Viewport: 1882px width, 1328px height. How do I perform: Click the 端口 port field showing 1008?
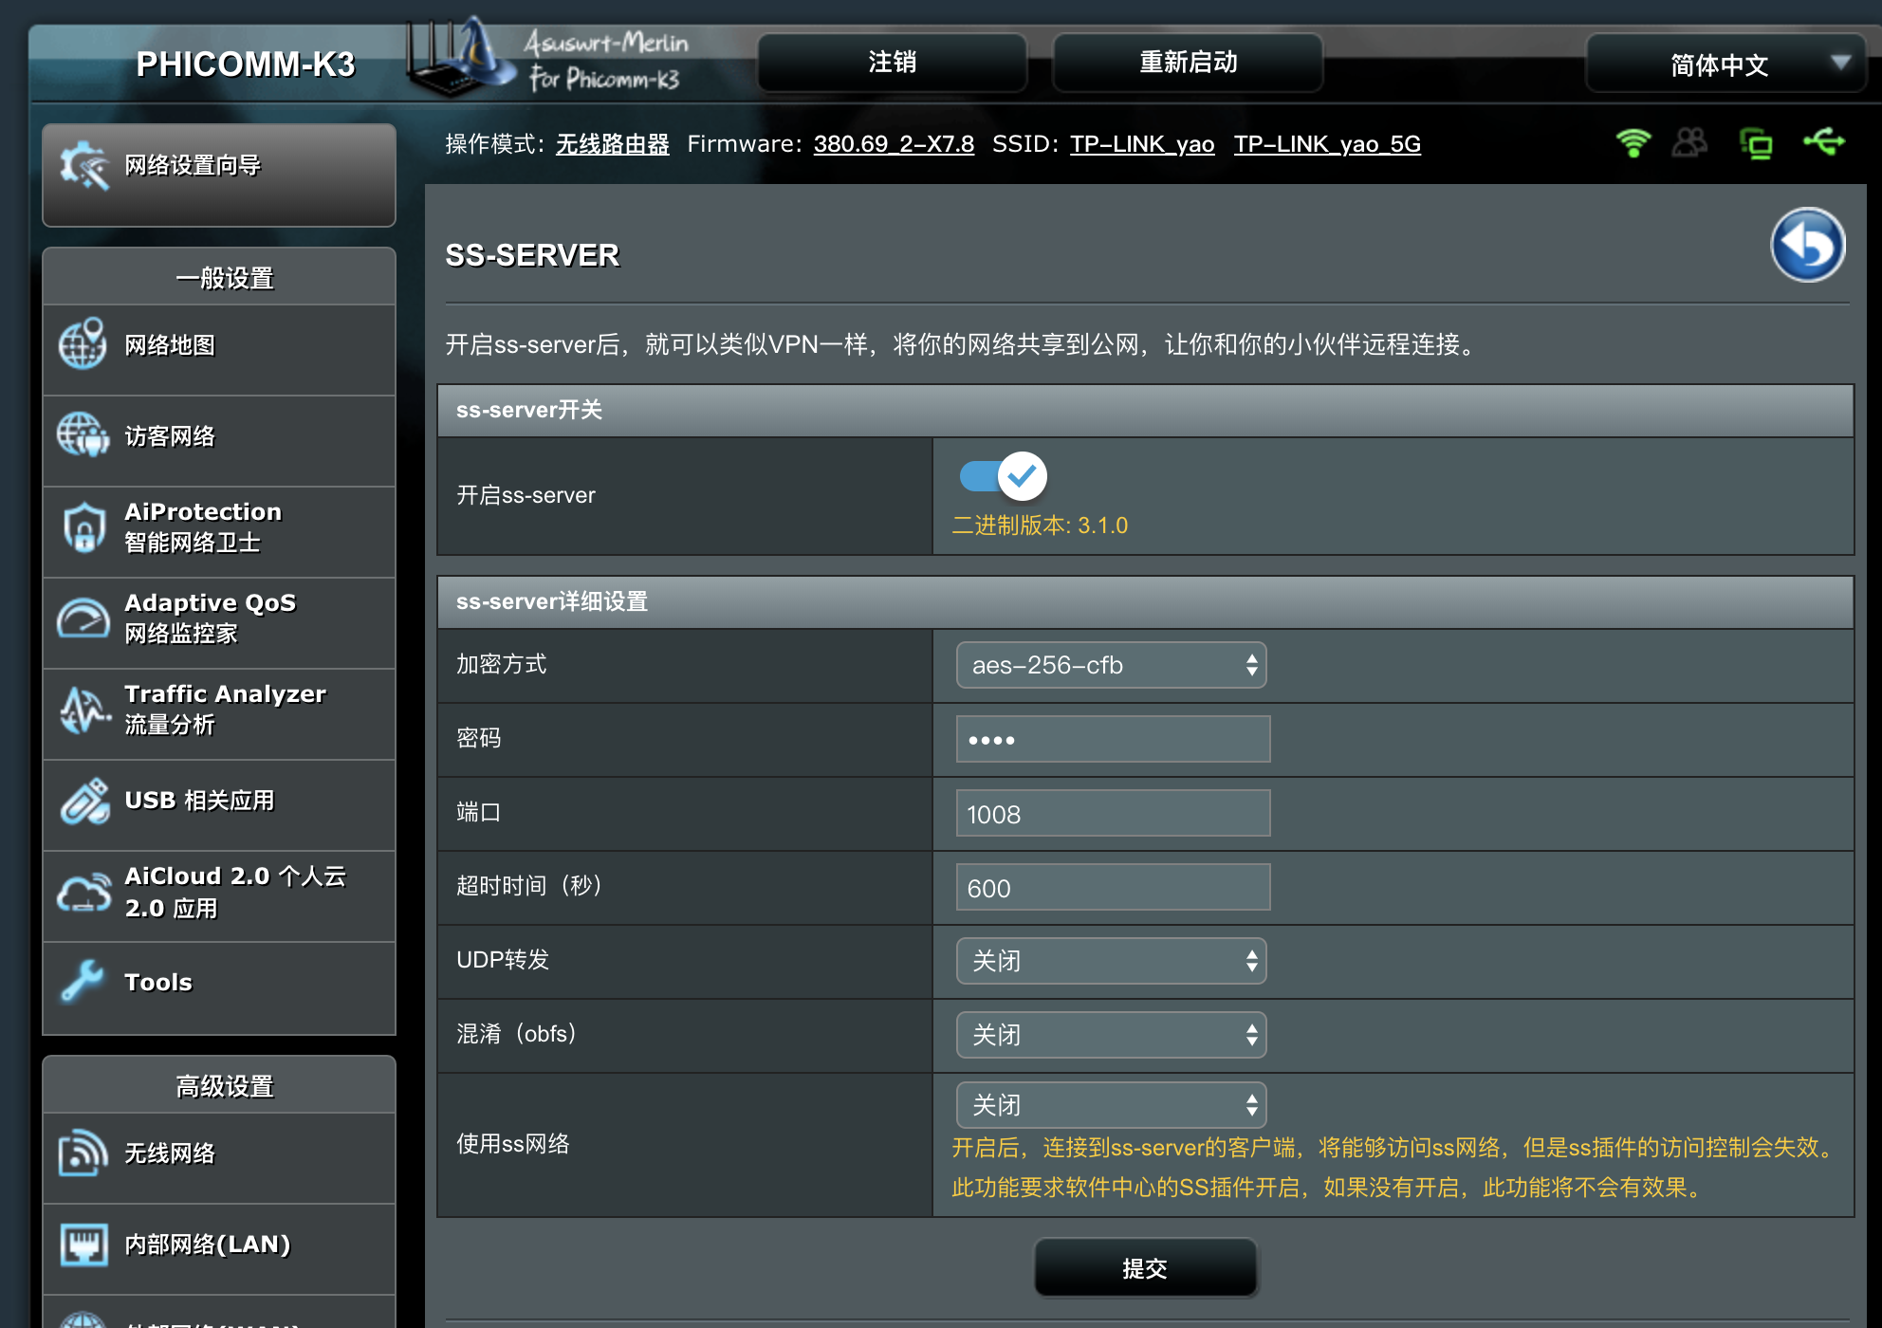tap(1114, 813)
